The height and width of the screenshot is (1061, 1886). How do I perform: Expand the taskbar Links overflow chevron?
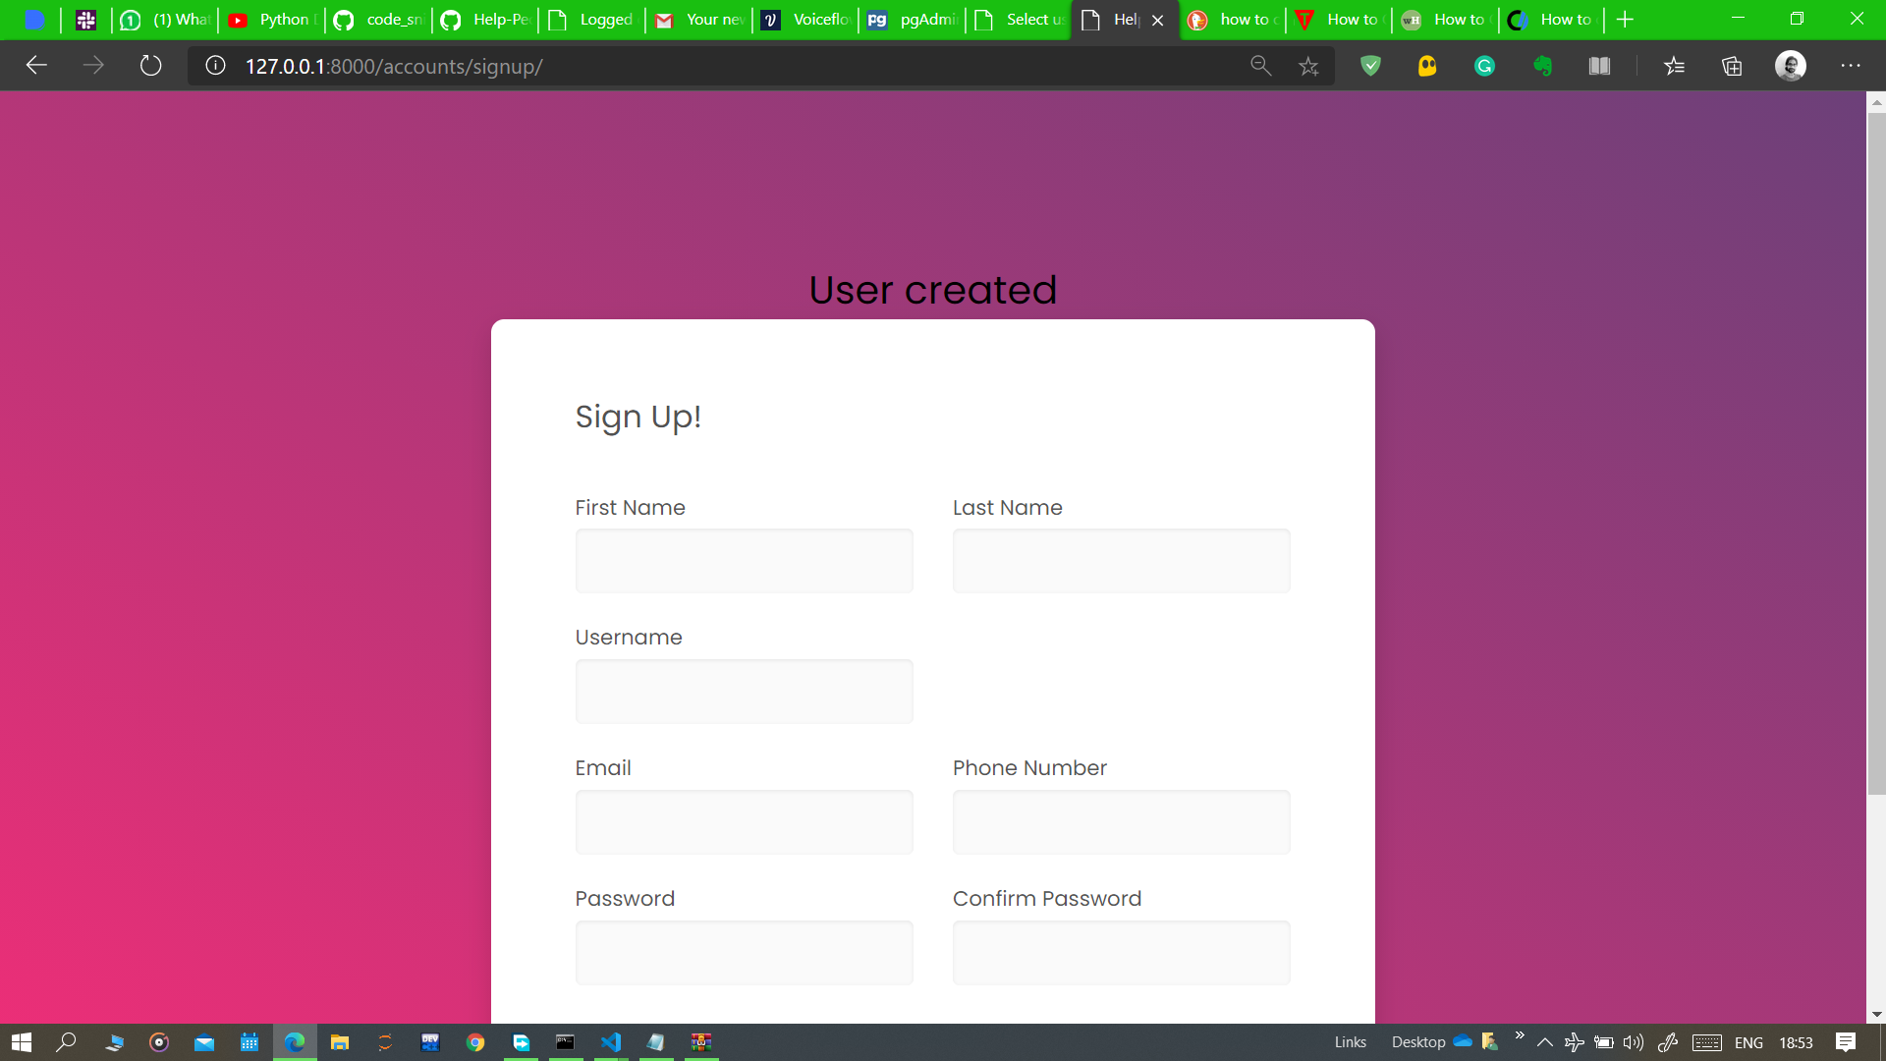(x=1520, y=1035)
